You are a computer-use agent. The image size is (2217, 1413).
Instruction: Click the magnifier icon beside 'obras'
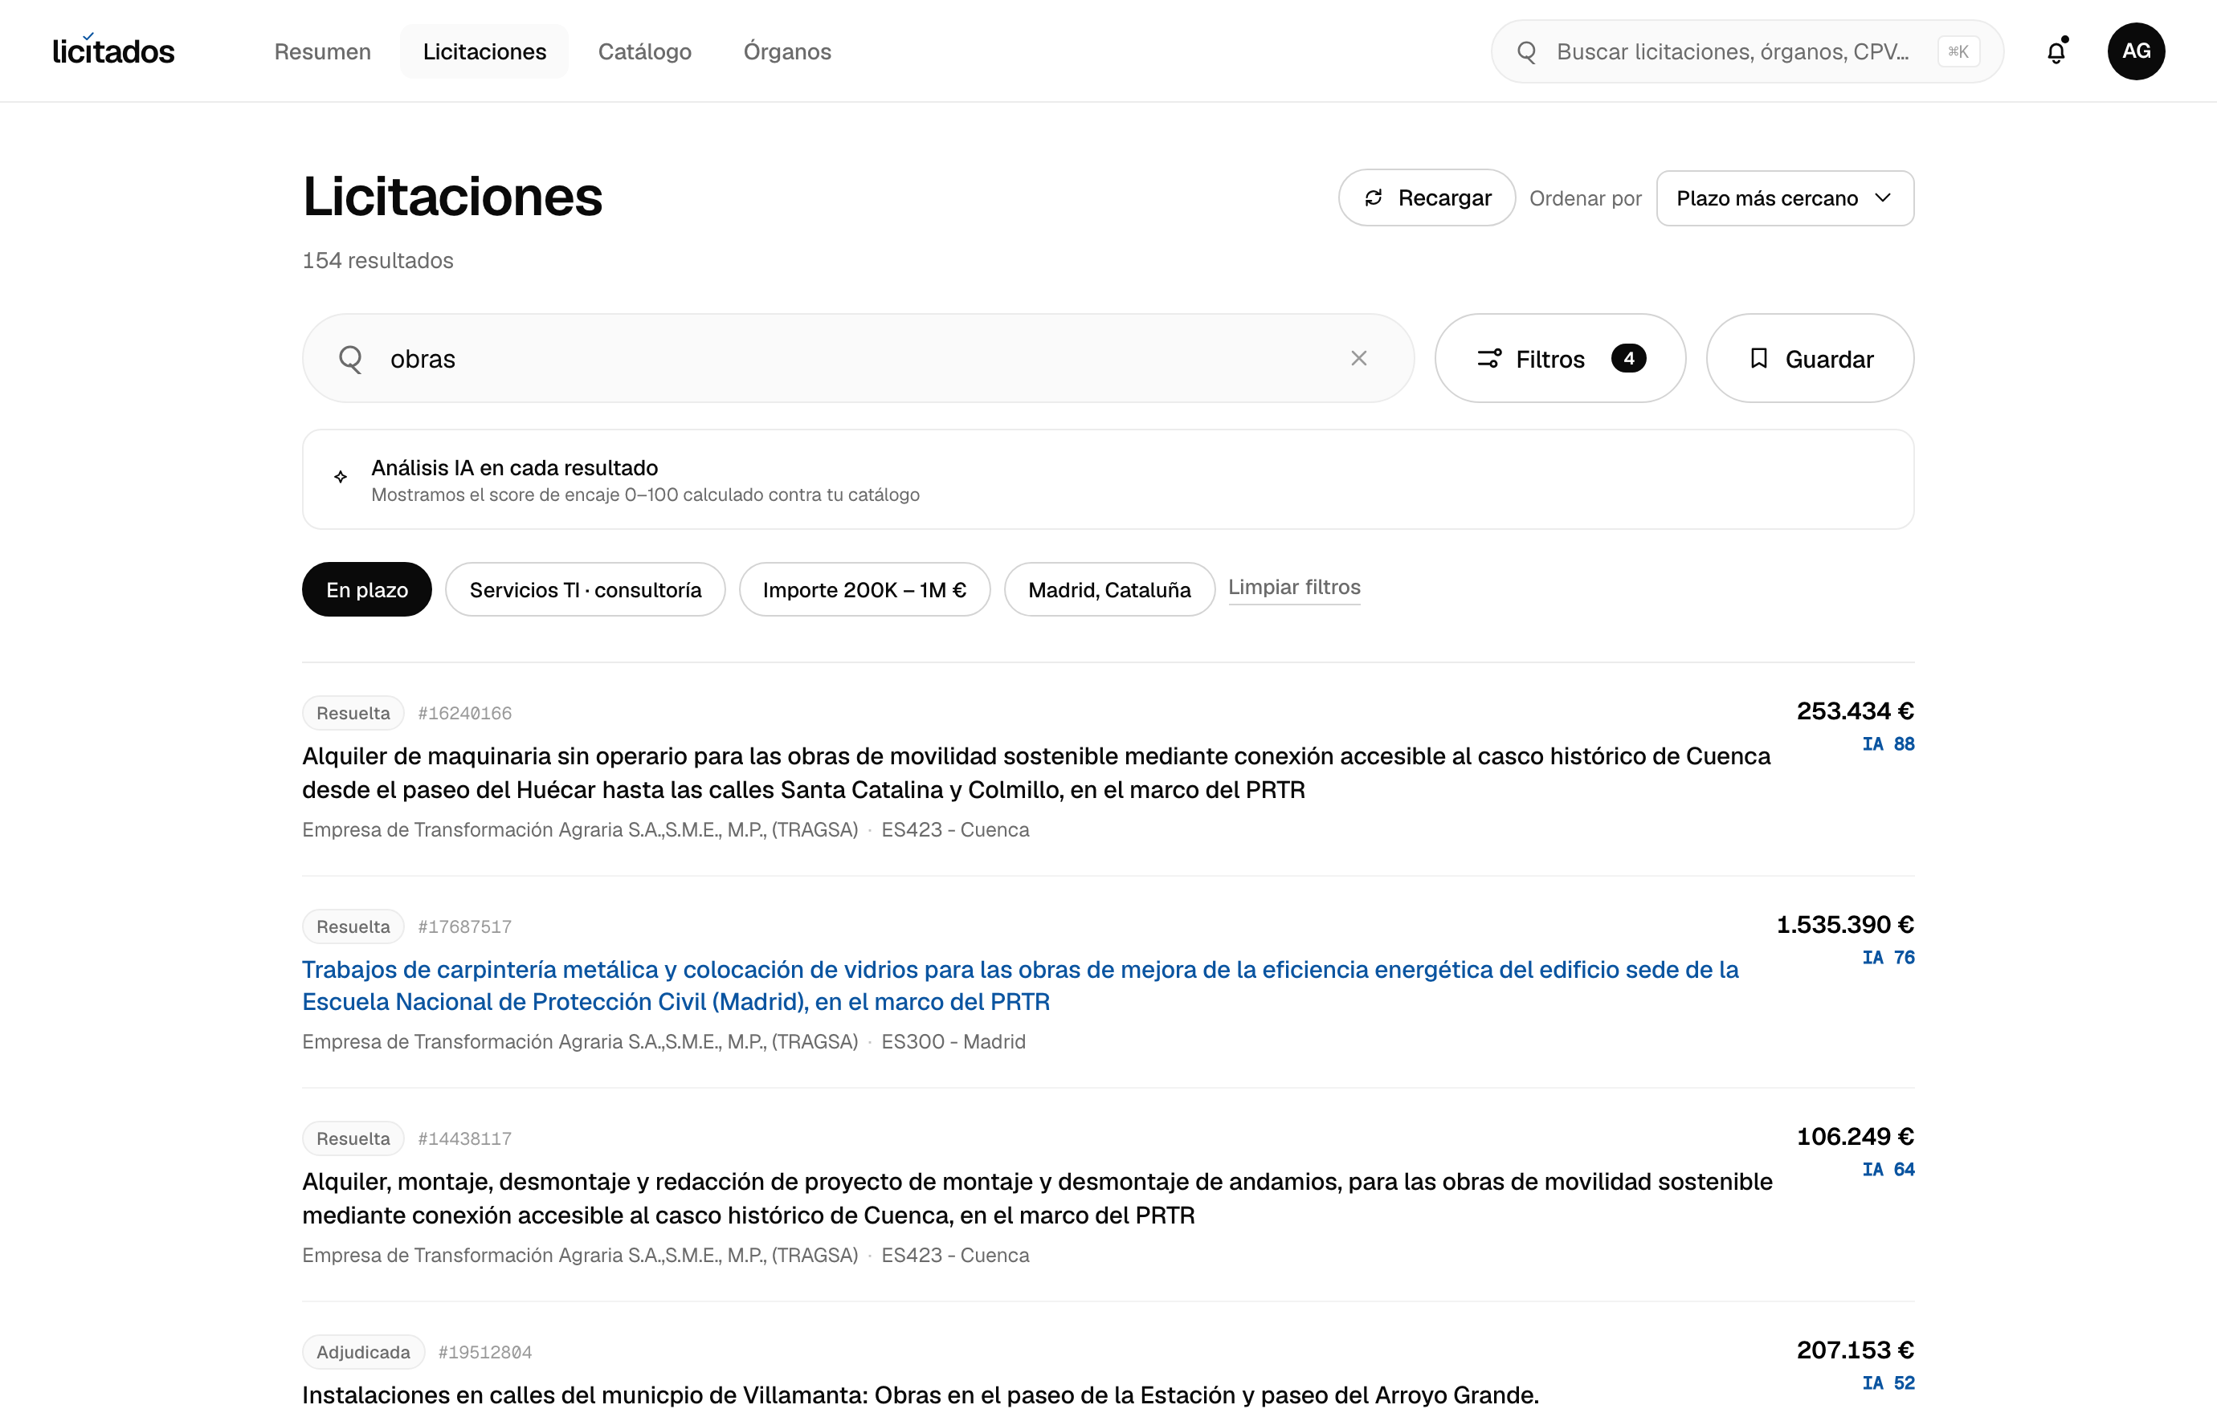350,359
